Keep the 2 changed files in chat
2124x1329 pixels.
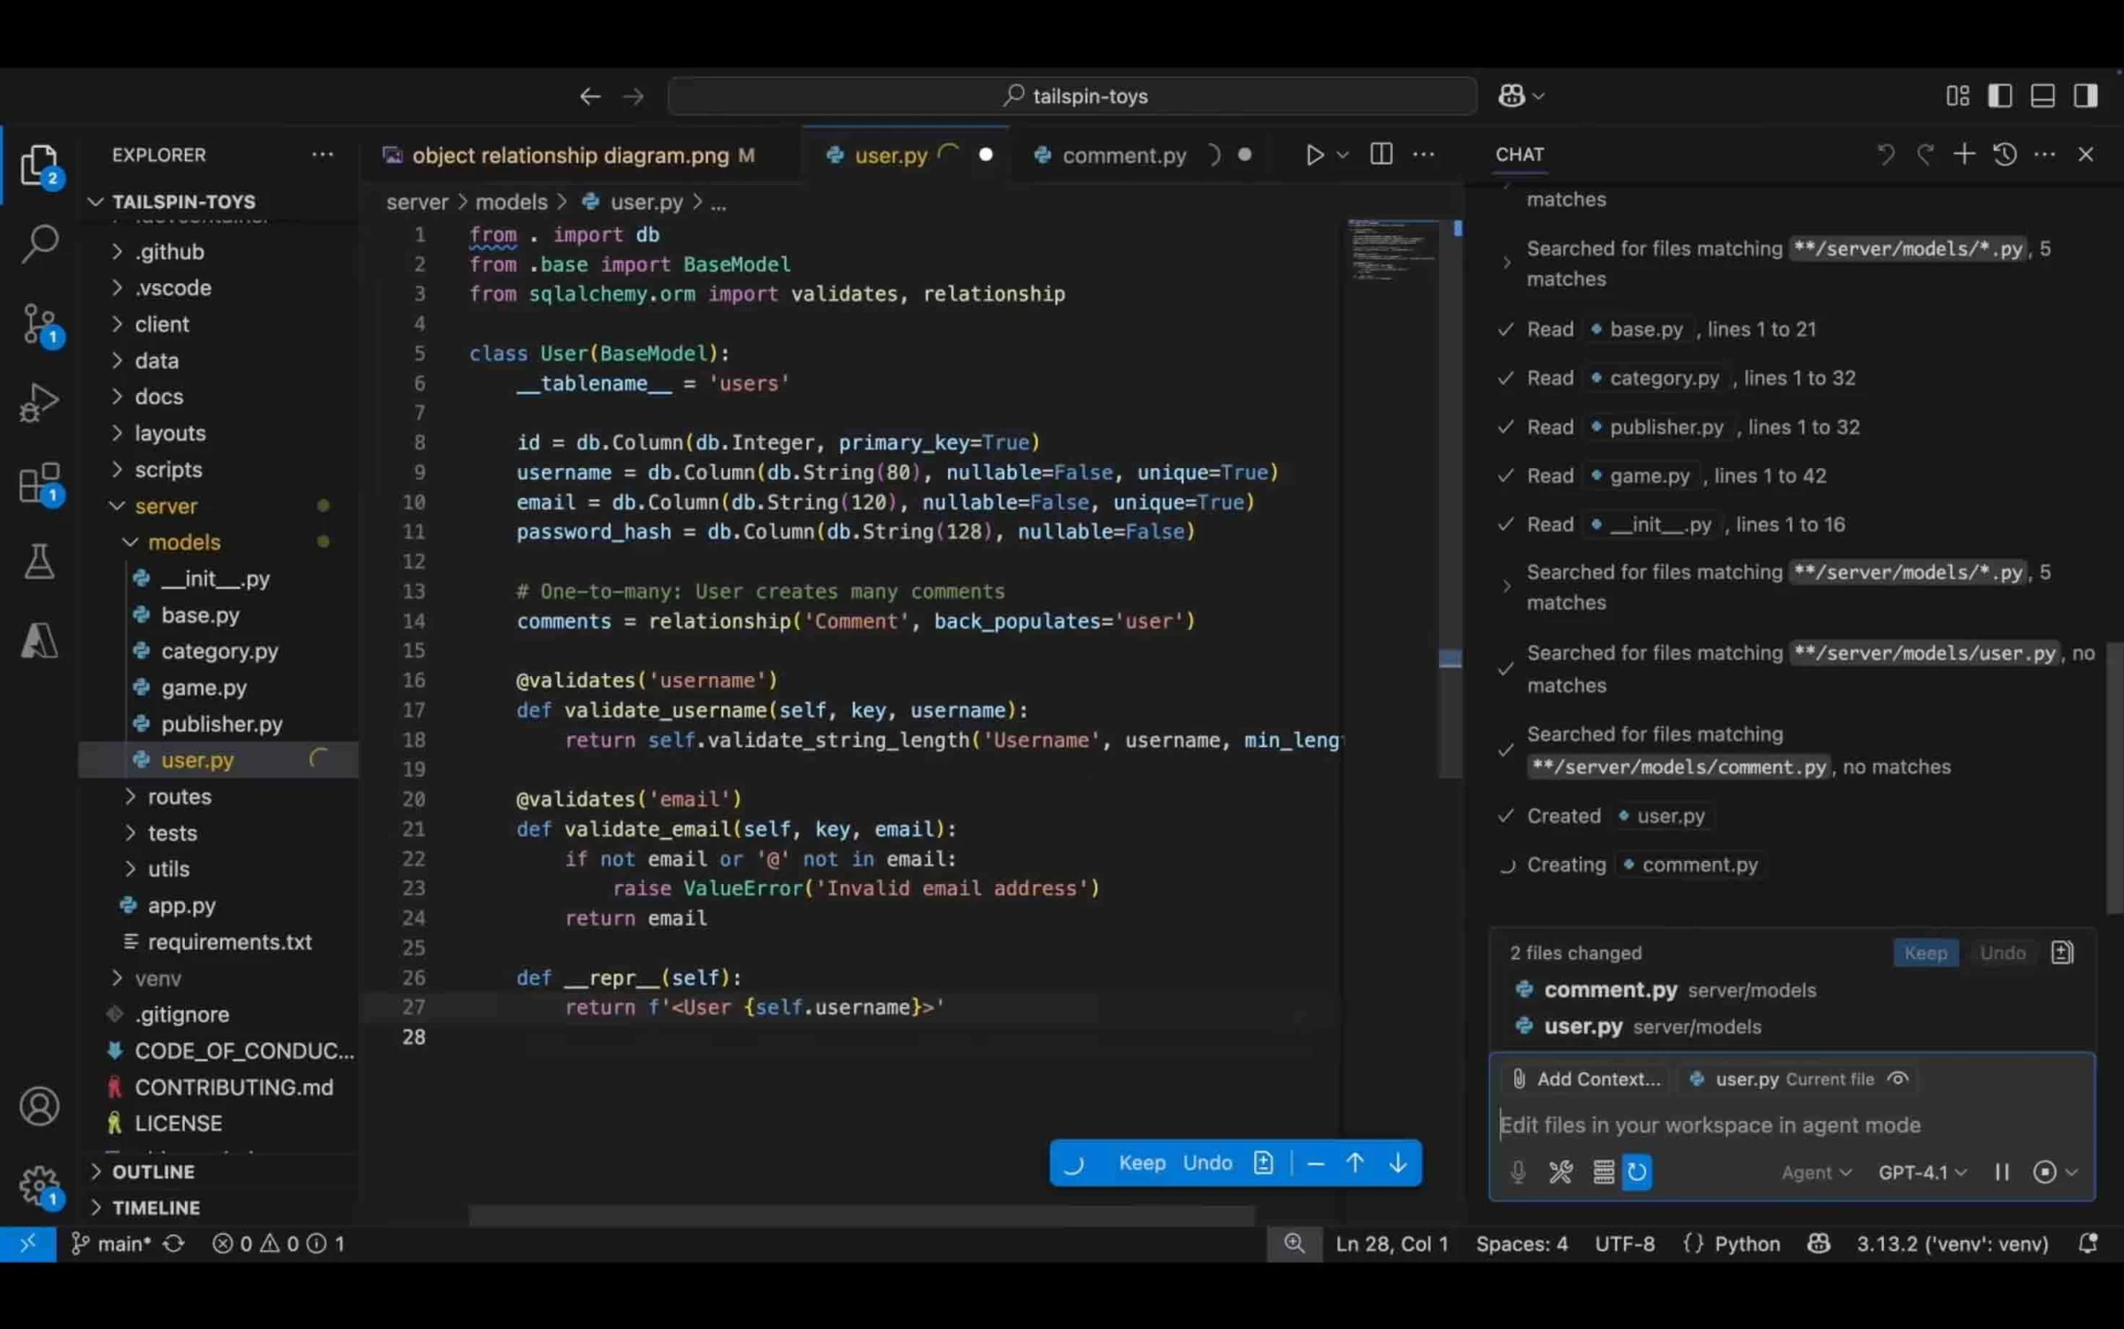pos(1926,953)
